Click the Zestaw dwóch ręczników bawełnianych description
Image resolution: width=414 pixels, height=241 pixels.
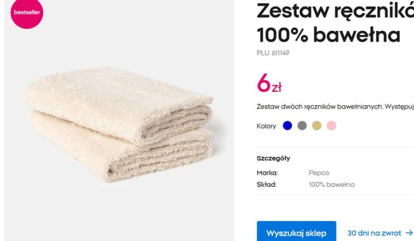335,107
